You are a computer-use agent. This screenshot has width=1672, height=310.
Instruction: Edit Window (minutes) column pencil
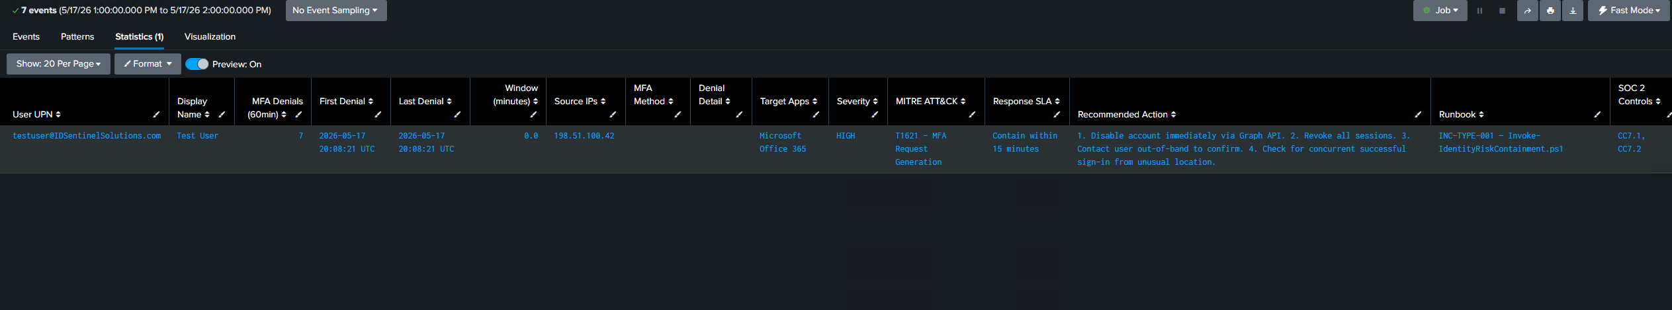coord(533,115)
